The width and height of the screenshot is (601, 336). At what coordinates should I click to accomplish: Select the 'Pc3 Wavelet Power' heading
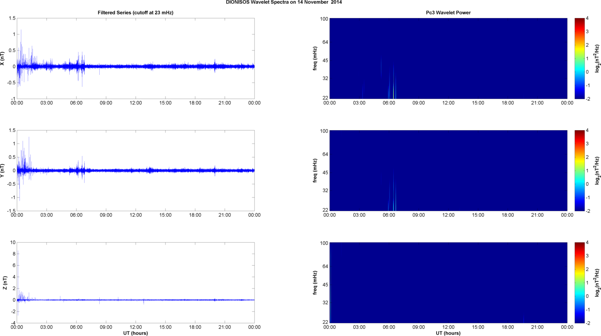(x=448, y=13)
